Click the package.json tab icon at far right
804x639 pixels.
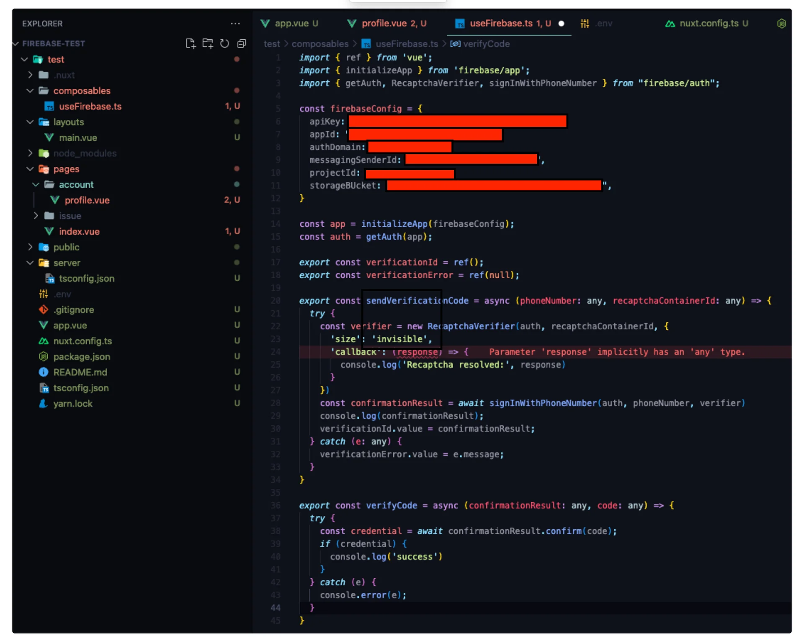point(781,23)
